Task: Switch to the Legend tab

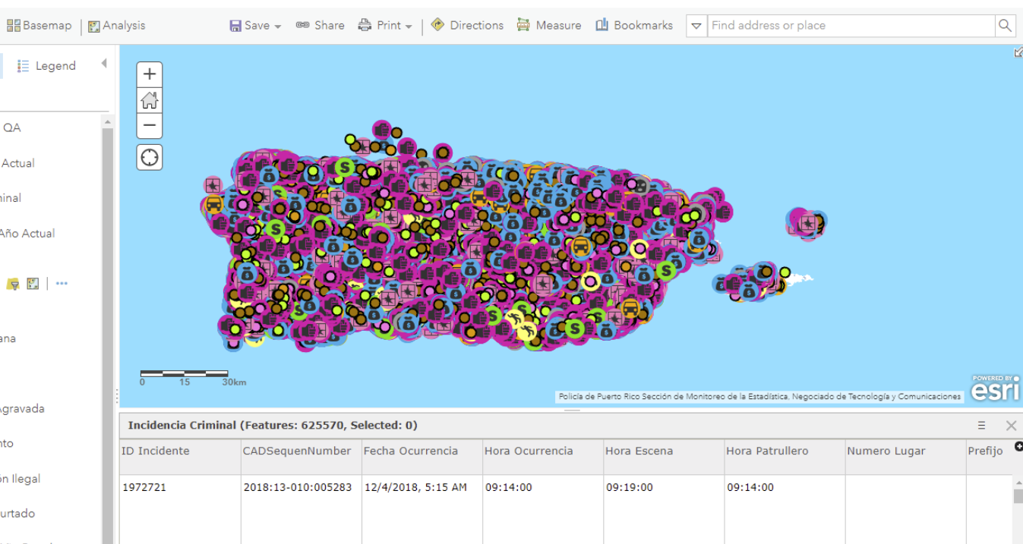Action: point(47,66)
